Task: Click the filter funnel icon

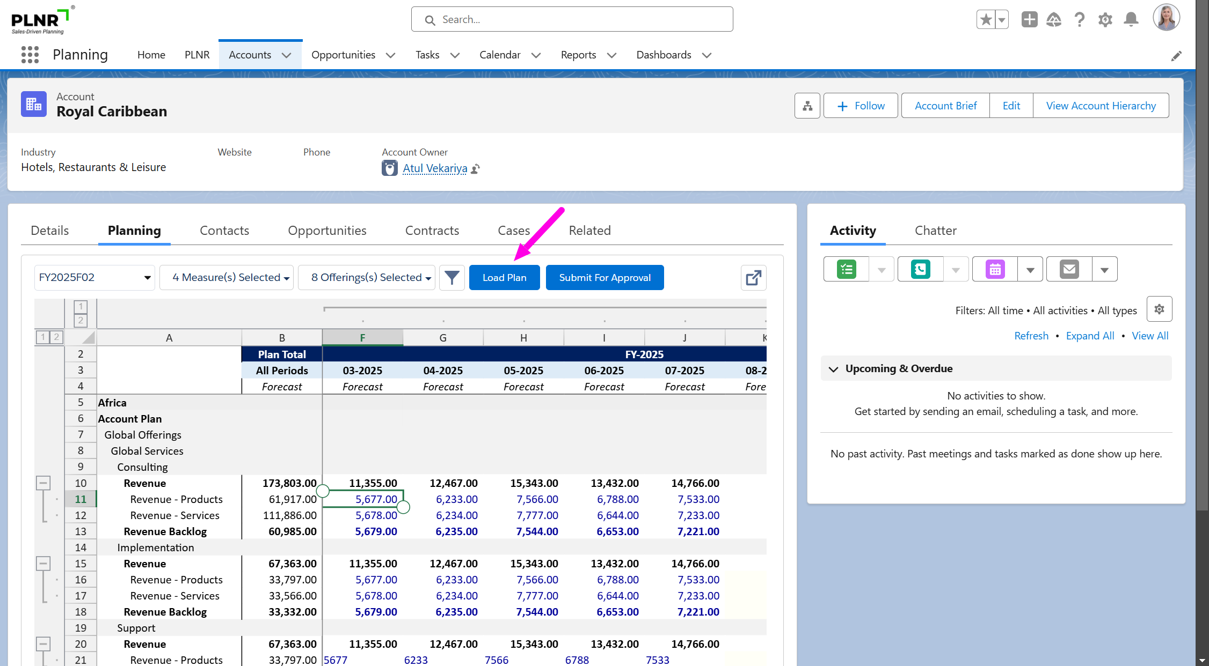Action: (x=451, y=278)
